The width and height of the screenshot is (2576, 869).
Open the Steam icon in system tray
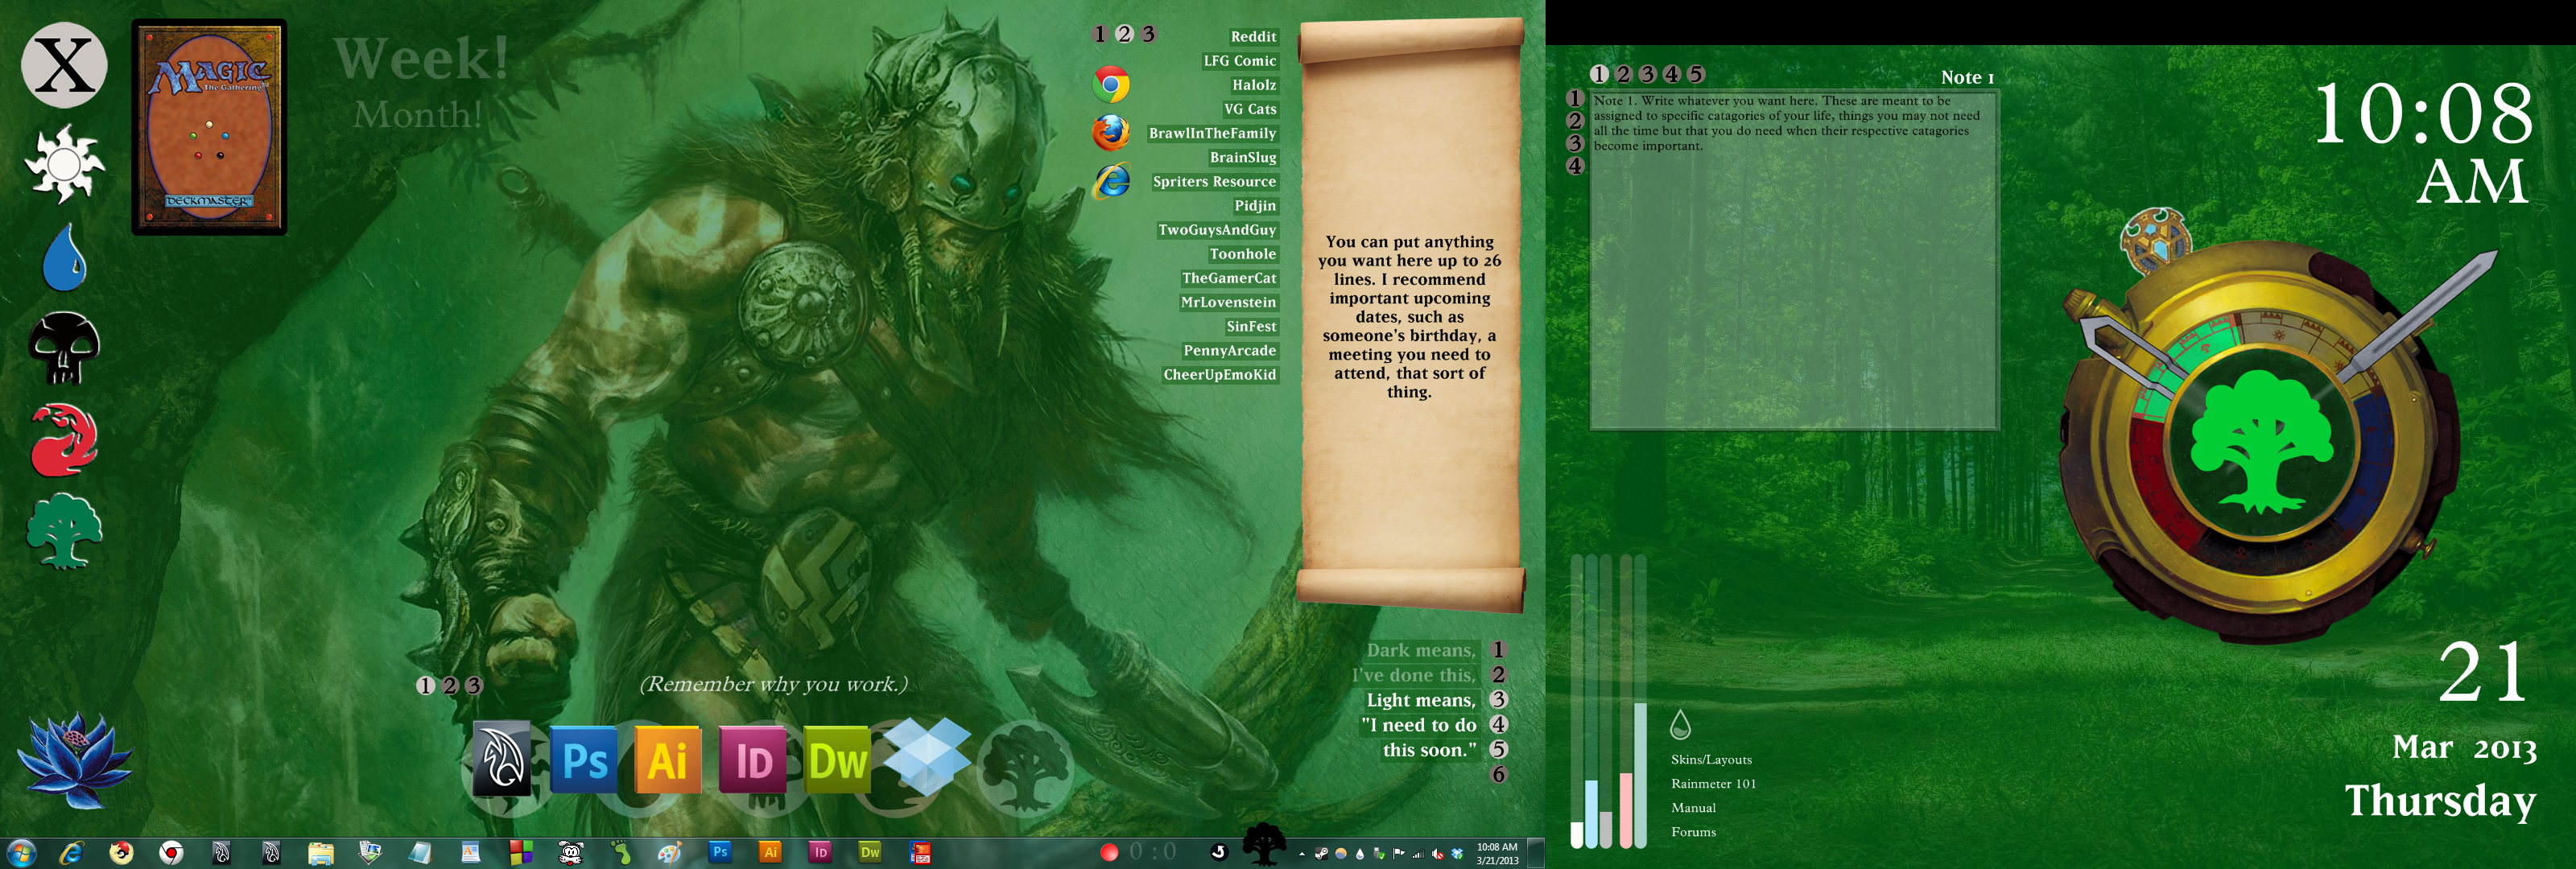pyautogui.click(x=1321, y=854)
